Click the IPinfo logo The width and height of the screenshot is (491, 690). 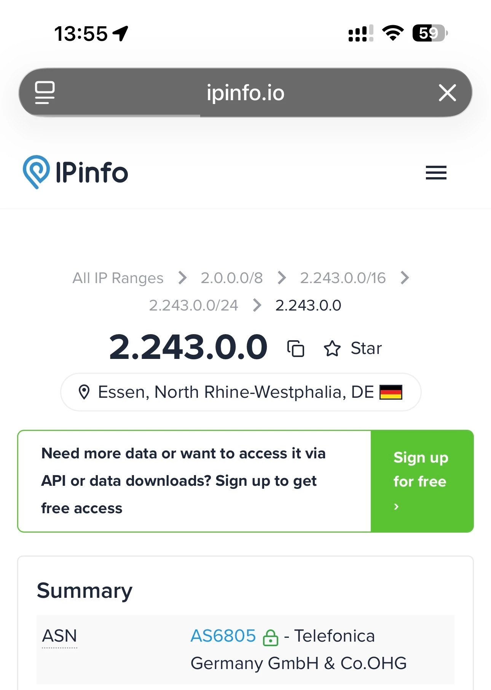point(75,172)
